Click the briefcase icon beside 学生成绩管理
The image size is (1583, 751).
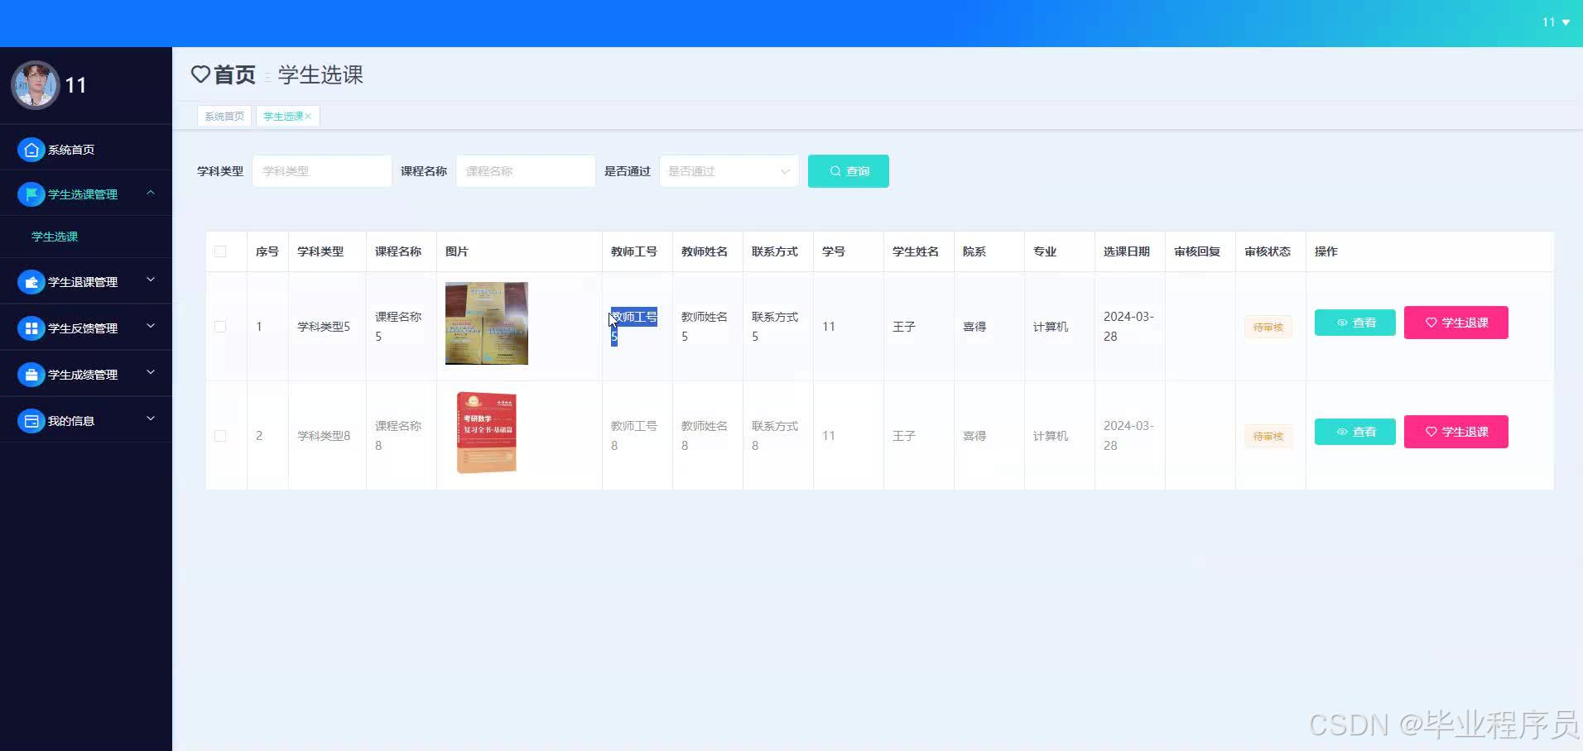[31, 375]
